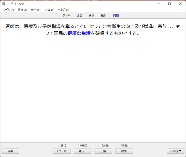The width and height of the screenshot is (186, 157).
Task: Rate the card as 難しい
Action: 82,151
